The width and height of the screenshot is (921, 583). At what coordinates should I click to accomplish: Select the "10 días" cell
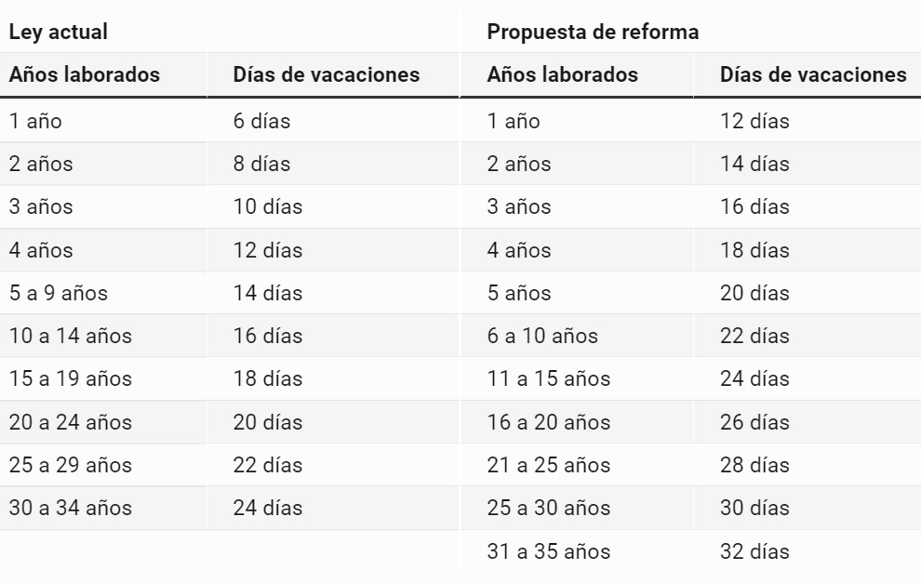point(268,207)
